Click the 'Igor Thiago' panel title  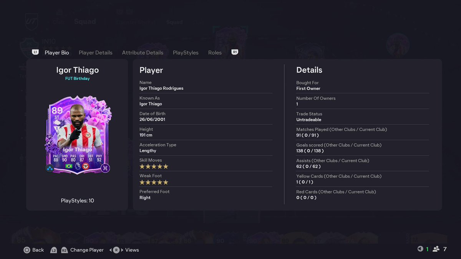(77, 70)
